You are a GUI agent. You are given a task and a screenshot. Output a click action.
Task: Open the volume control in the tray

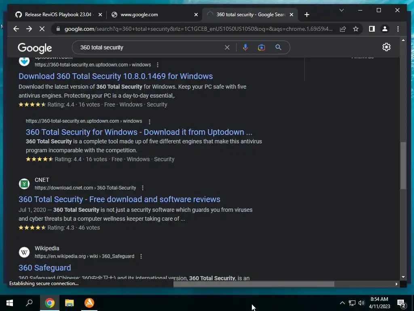pyautogui.click(x=361, y=303)
